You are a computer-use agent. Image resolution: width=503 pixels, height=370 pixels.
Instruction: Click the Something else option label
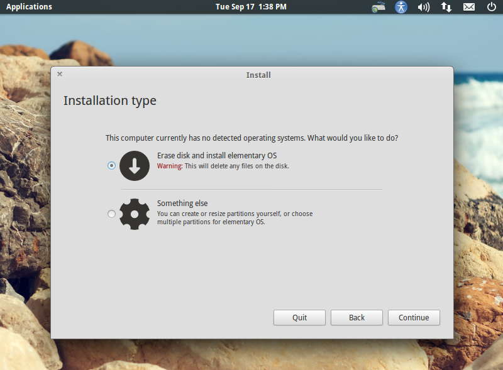click(182, 204)
